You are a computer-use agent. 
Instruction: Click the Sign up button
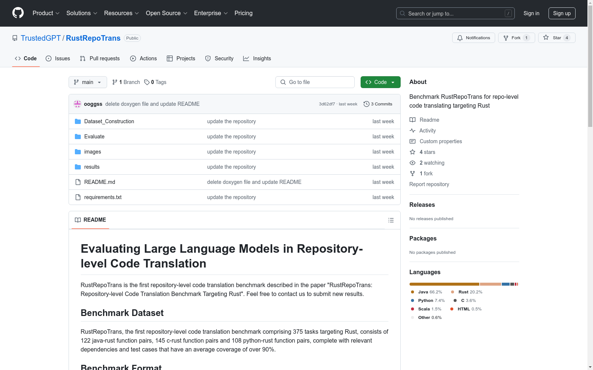tap(562, 13)
